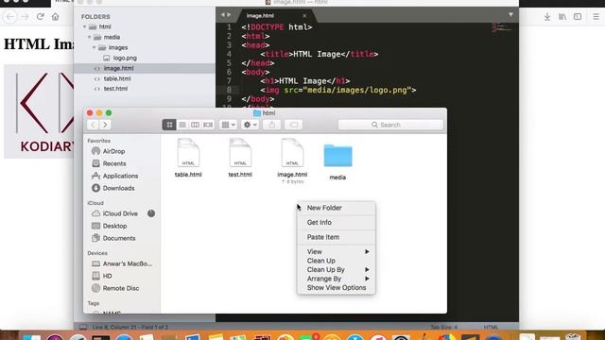Toggle Firefox sidebar icon
This screenshot has width=605, height=340.
coord(578,17)
